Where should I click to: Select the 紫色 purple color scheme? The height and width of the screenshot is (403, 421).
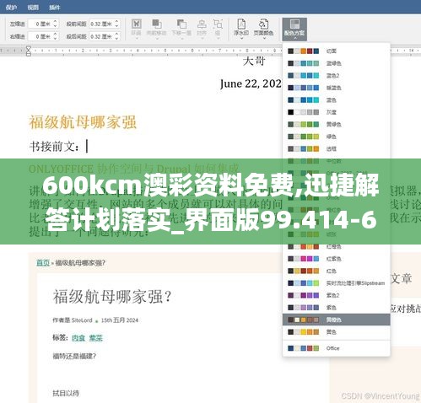point(337,308)
